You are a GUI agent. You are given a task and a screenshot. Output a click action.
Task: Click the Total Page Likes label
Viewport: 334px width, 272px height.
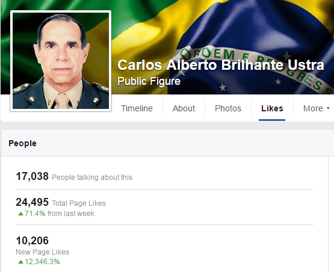(79, 203)
